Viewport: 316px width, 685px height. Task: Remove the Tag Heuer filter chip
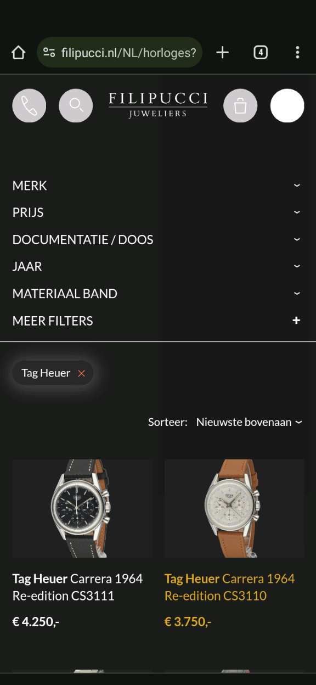click(x=82, y=373)
